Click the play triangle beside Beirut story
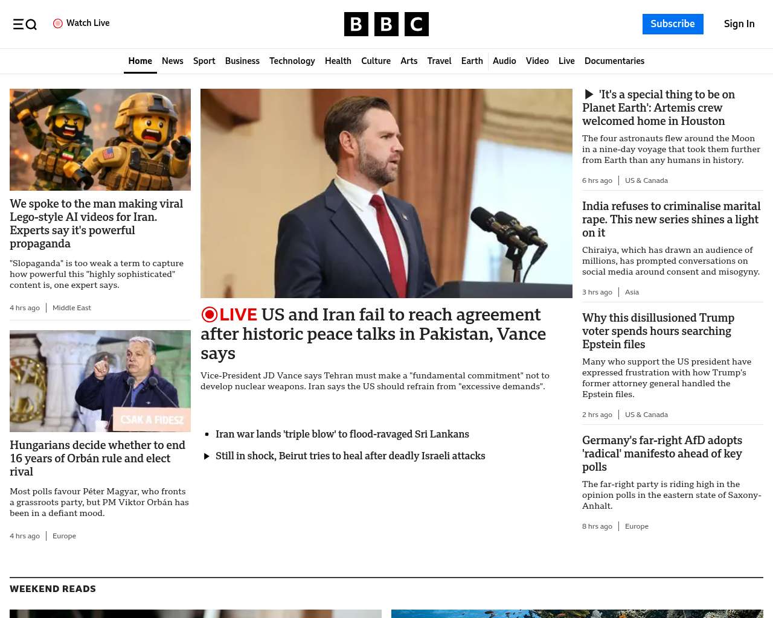773x618 pixels. coord(207,456)
